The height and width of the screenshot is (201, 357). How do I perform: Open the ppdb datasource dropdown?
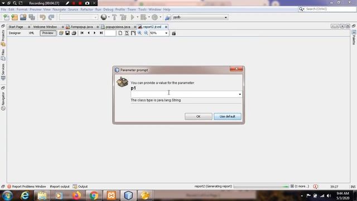[225, 17]
